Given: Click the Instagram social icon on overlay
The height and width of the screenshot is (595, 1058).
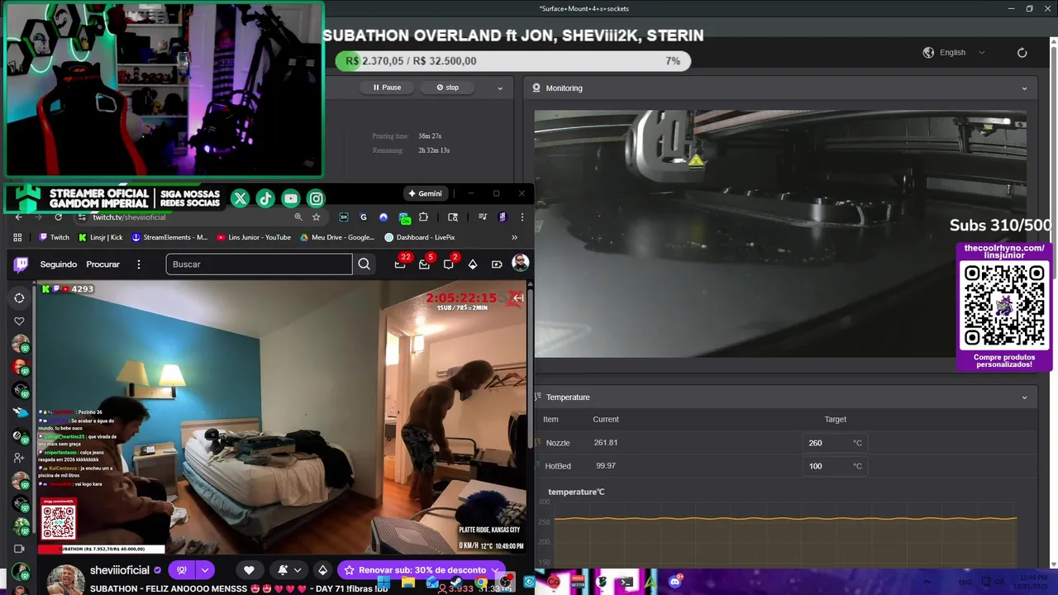Looking at the screenshot, I should (317, 198).
